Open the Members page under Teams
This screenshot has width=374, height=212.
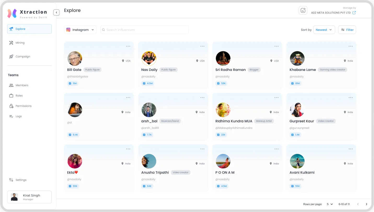[x=22, y=85]
